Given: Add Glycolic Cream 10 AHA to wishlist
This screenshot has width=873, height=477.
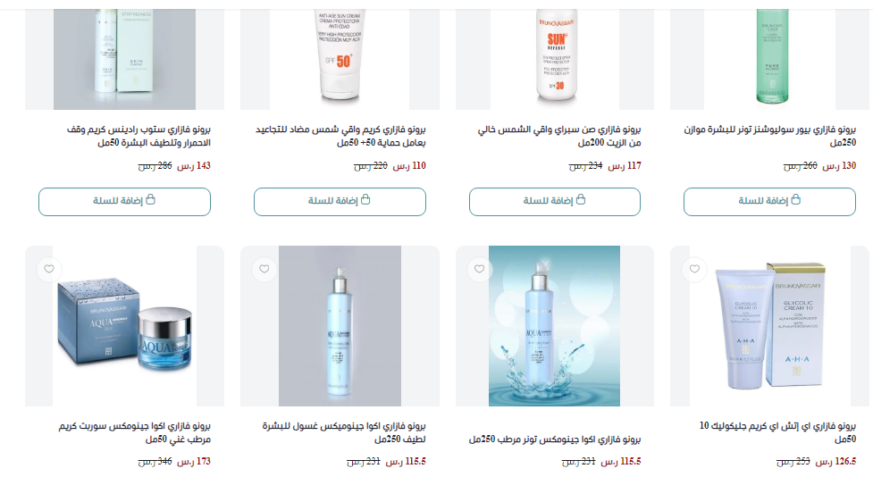Looking at the screenshot, I should (694, 269).
